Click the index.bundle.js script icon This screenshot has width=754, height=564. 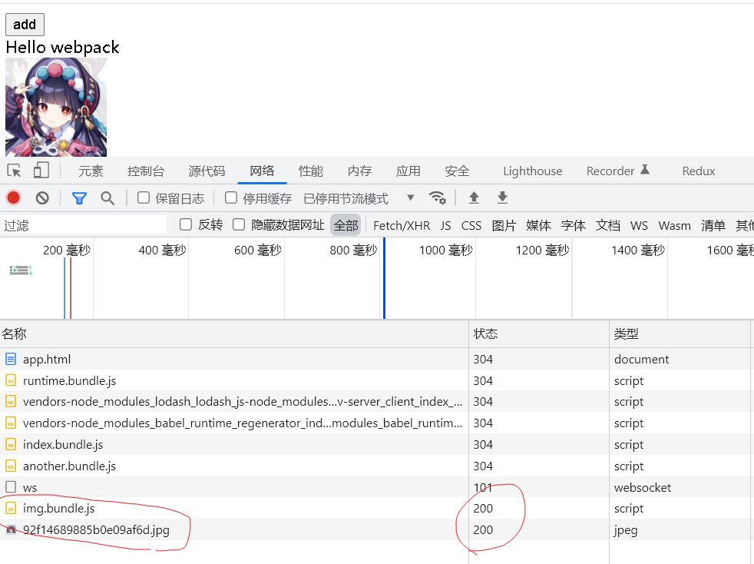pos(11,445)
